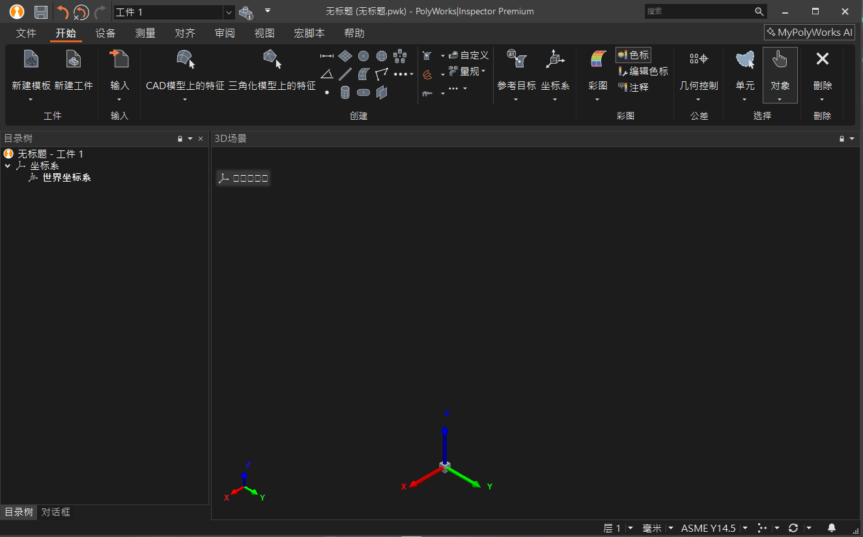Create a surface feature
This screenshot has width=863, height=537.
click(363, 74)
